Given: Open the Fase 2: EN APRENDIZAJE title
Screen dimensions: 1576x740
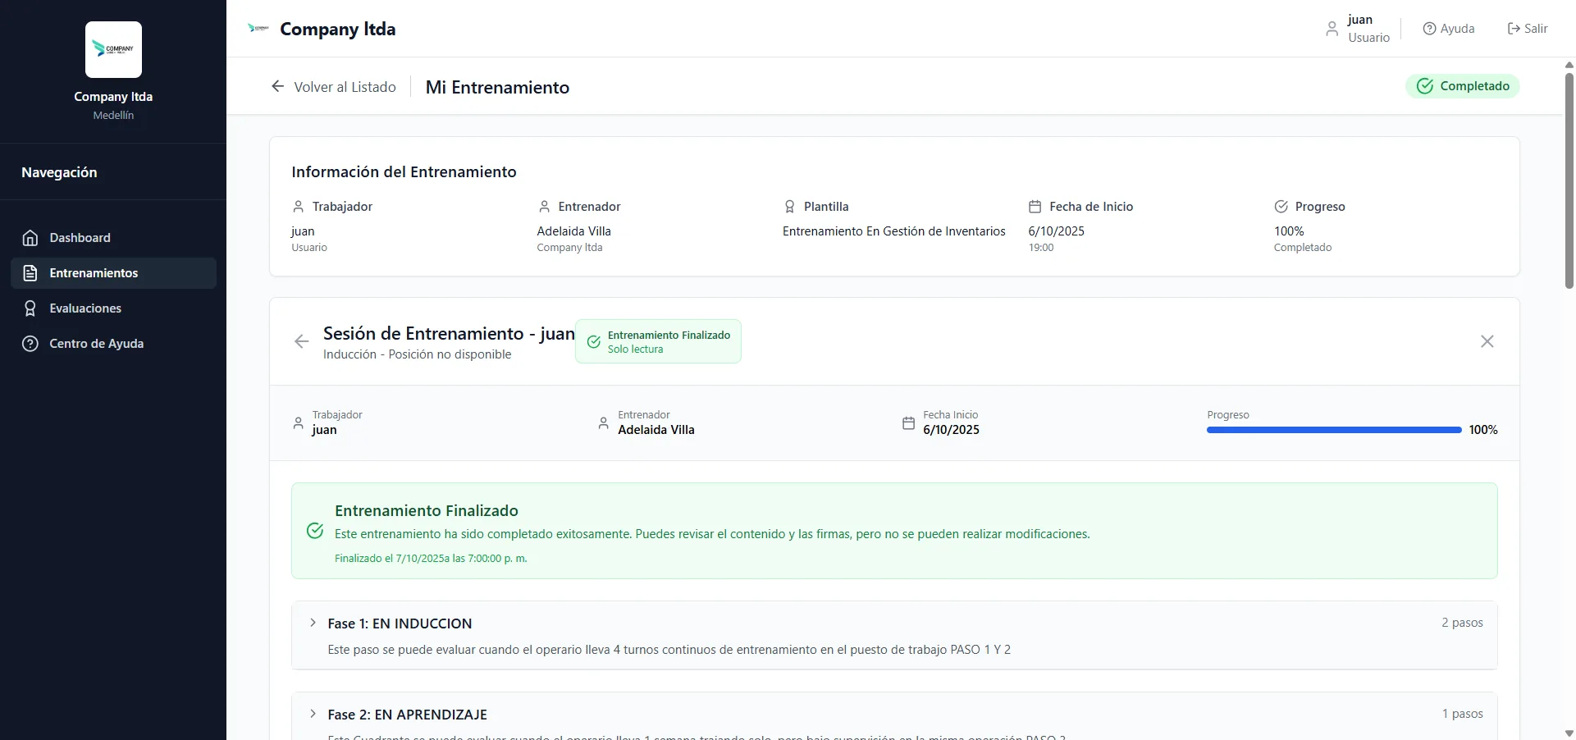Looking at the screenshot, I should coord(408,715).
